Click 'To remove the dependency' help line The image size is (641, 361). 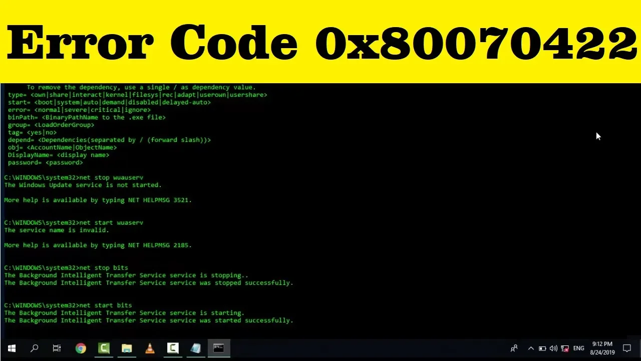[141, 87]
